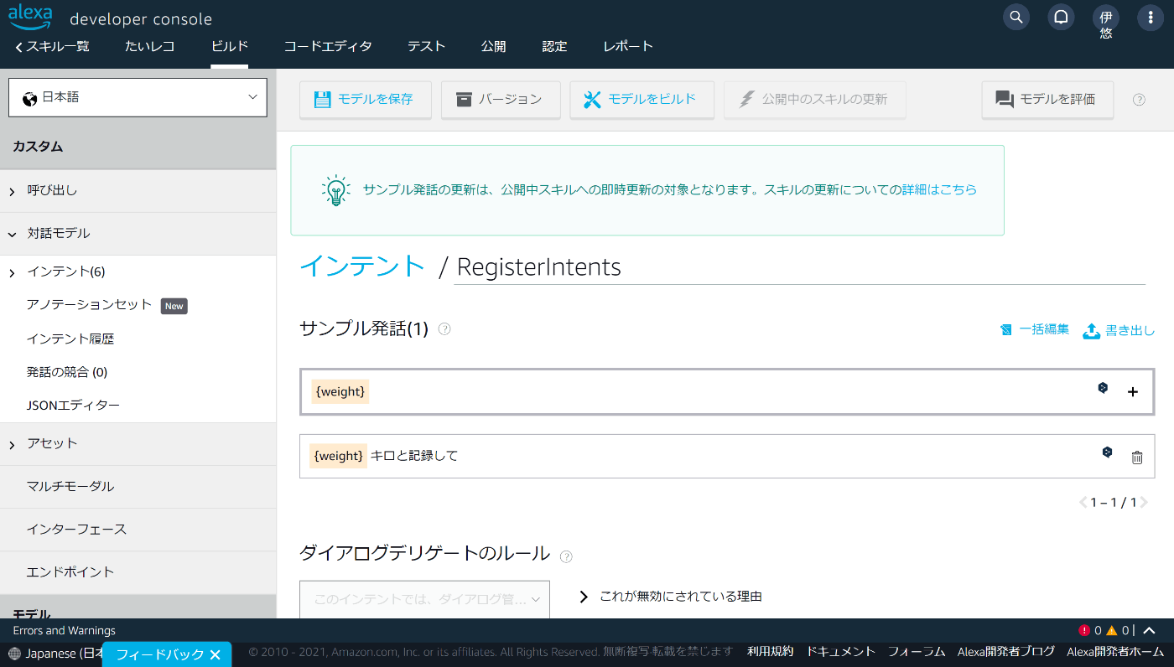Click 一括編集 link

(x=1035, y=329)
